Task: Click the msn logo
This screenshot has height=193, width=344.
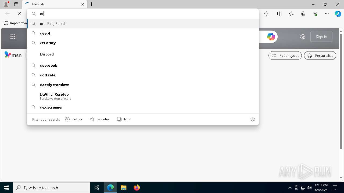Action: [x=13, y=55]
